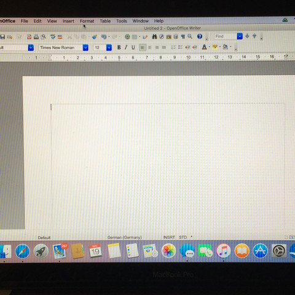Show Draw Functions pencil icon
The image size is (295, 295).
coord(145,37)
